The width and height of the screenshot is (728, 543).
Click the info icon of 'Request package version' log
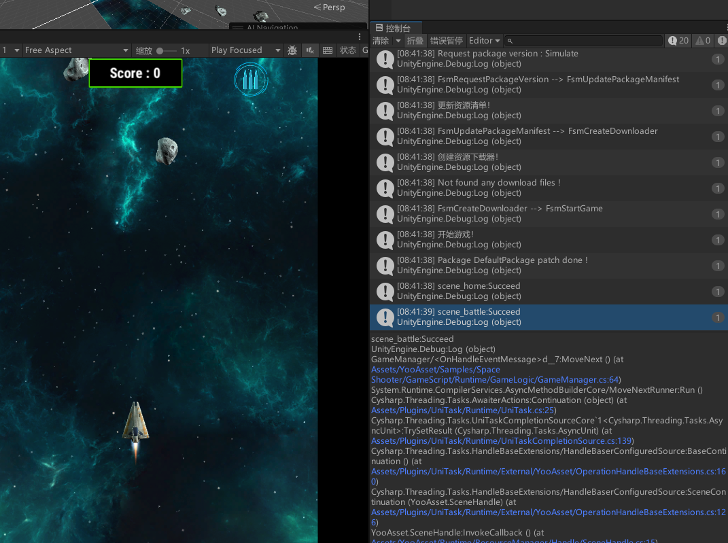coord(385,59)
